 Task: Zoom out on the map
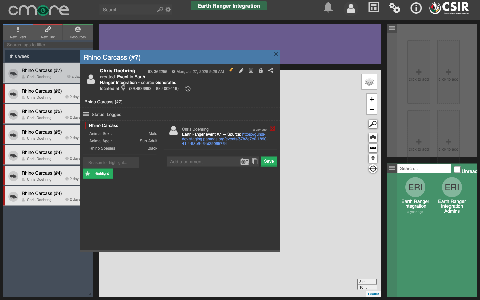[x=372, y=109]
